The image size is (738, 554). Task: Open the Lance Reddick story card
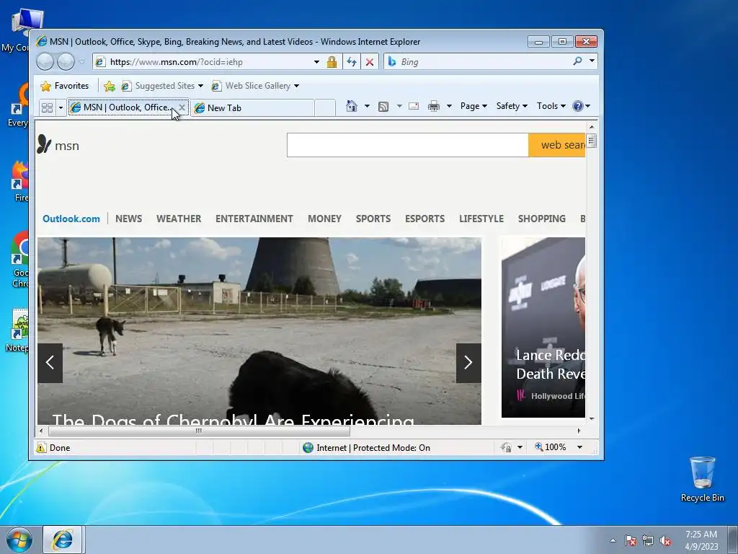pos(543,327)
